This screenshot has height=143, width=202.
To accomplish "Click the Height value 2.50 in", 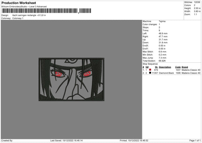I will coord(197,8).
